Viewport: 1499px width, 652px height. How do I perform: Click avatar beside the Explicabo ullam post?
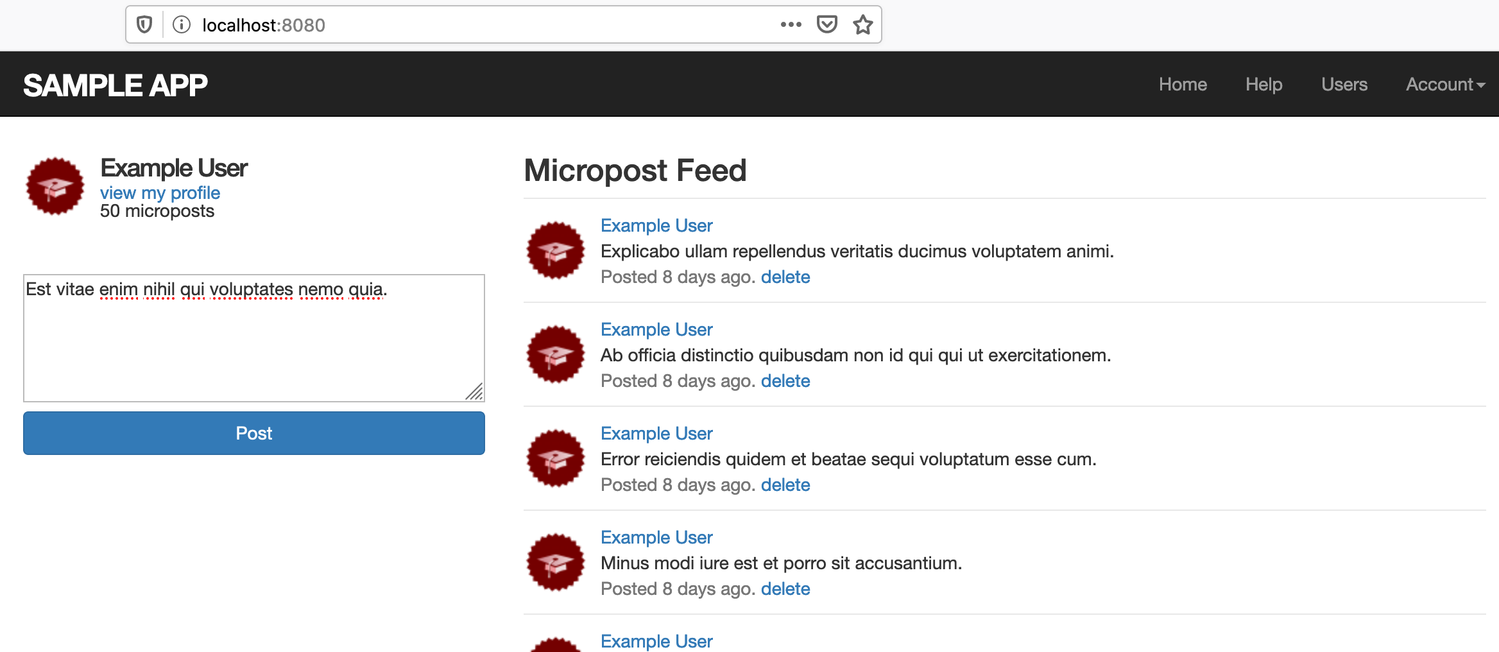point(556,251)
